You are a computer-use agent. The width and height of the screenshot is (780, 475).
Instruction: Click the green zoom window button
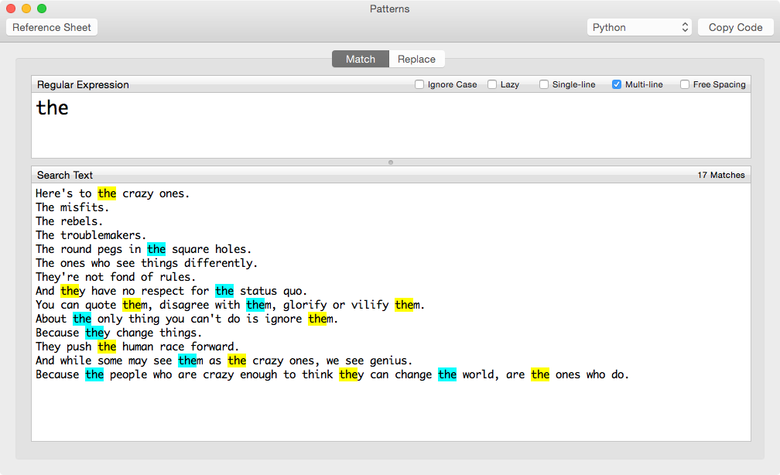[42, 9]
